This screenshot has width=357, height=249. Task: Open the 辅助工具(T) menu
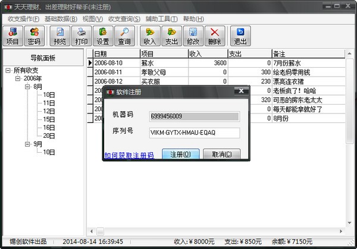[x=162, y=18]
